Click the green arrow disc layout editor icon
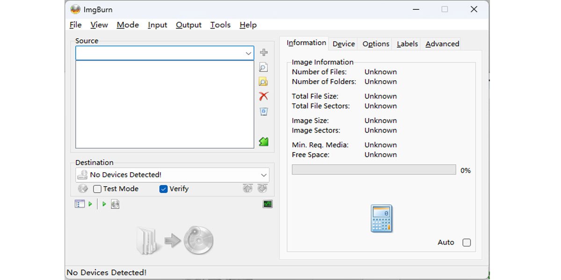This screenshot has height=280, width=561. coord(264,141)
